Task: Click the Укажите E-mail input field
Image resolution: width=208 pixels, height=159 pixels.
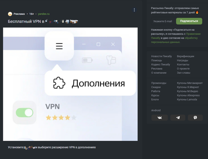Action: pyautogui.click(x=163, y=21)
